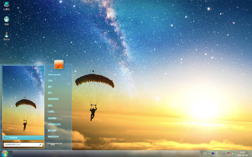The height and width of the screenshot is (157, 252).
Task: Open 文档 in the Start menu
Action: pyautogui.click(x=50, y=80)
